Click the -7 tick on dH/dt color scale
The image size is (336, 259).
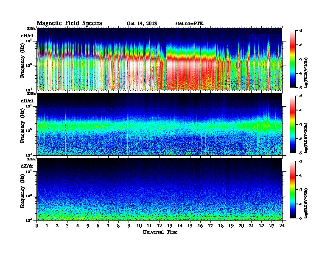(x=300, y=59)
